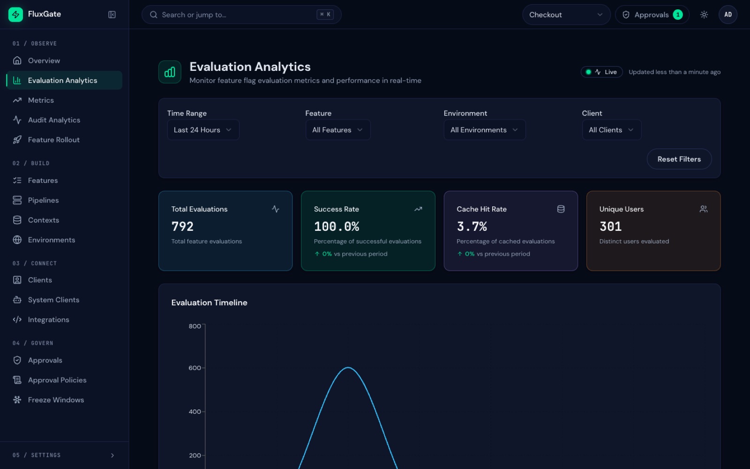Open Evaluation Analytics in sidebar
Screen dimensions: 750x469
(64, 80)
